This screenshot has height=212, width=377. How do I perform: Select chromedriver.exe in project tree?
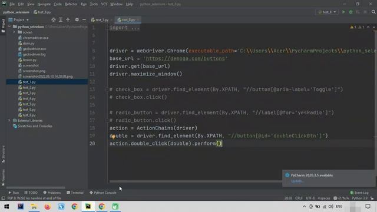click(35, 38)
